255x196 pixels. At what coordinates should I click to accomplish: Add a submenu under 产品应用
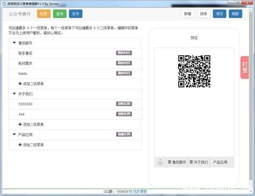tap(31, 145)
